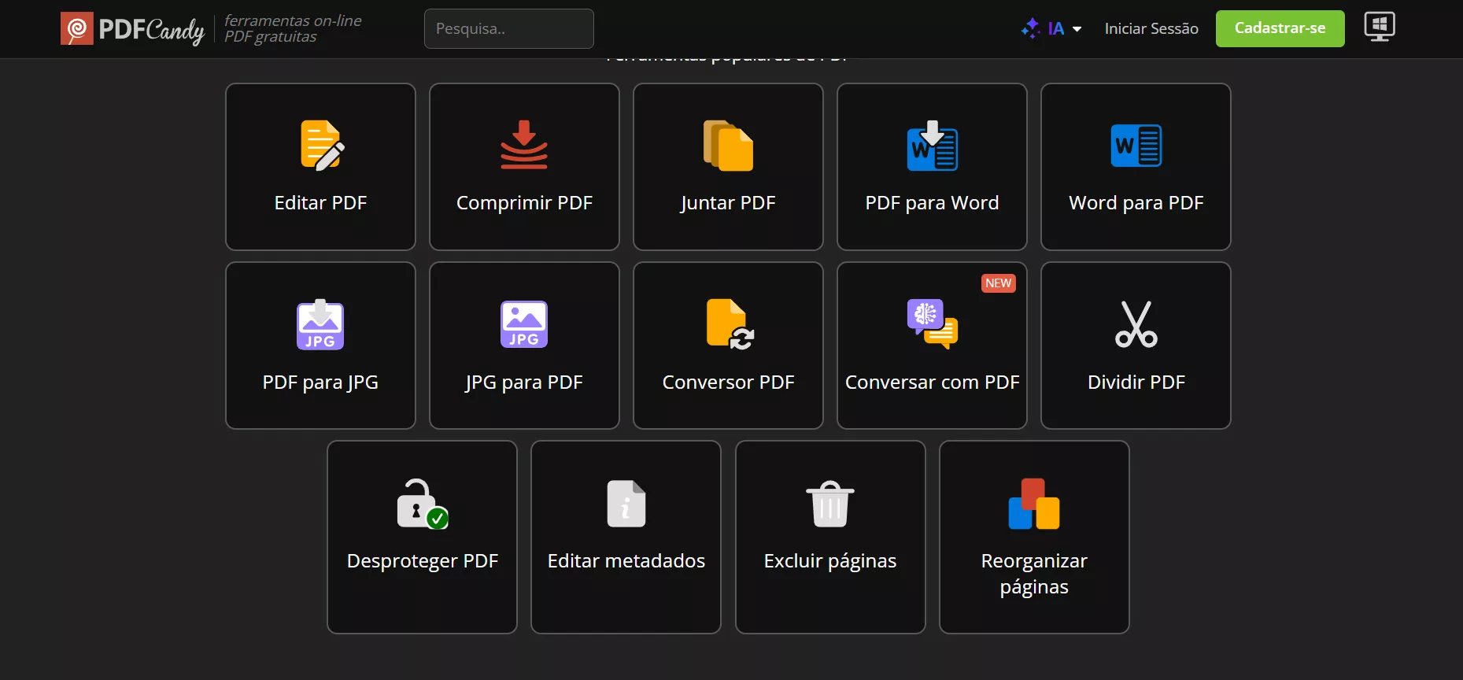Image resolution: width=1463 pixels, height=680 pixels.
Task: Click the Conversar com PDF chat icon
Action: point(932,324)
